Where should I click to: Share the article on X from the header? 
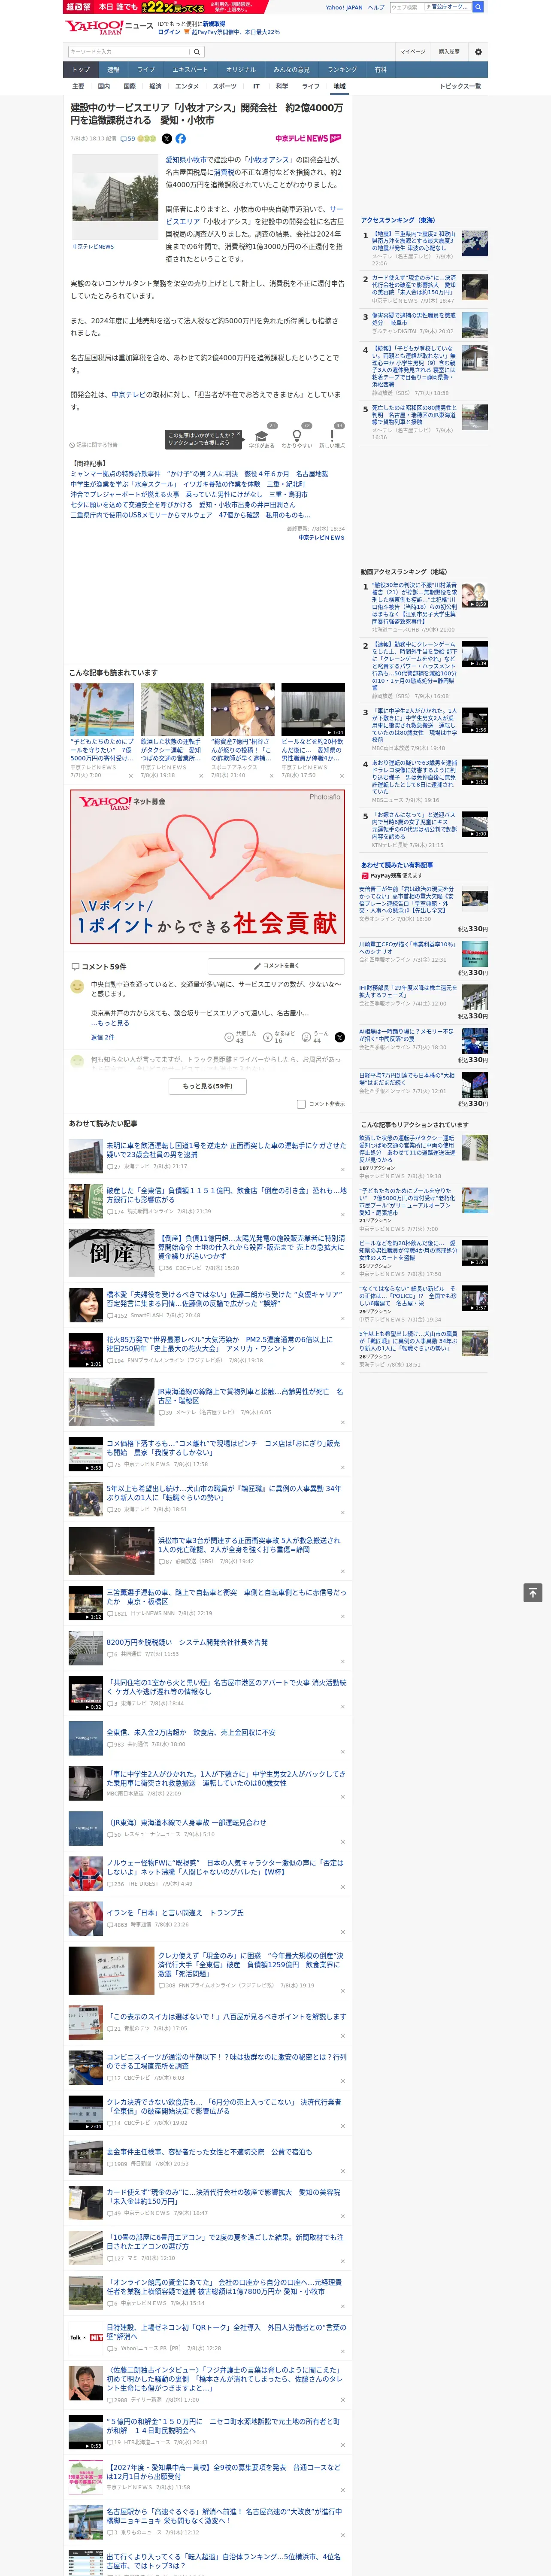(167, 139)
